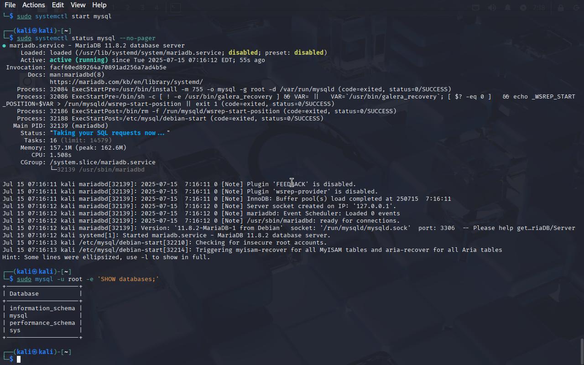Click the Process 32188 debian-start line
Viewport: 584px width, 365px height.
pos(170,119)
